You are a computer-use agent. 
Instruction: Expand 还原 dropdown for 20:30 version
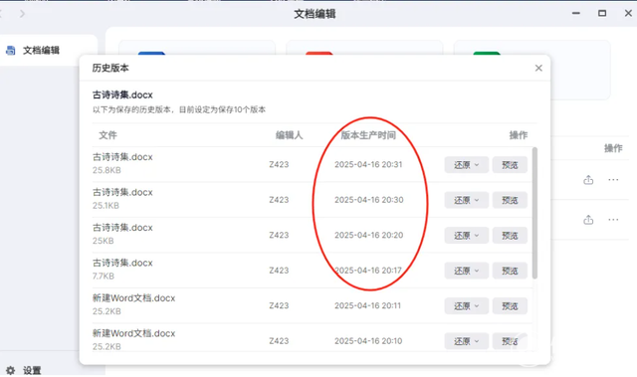click(467, 200)
